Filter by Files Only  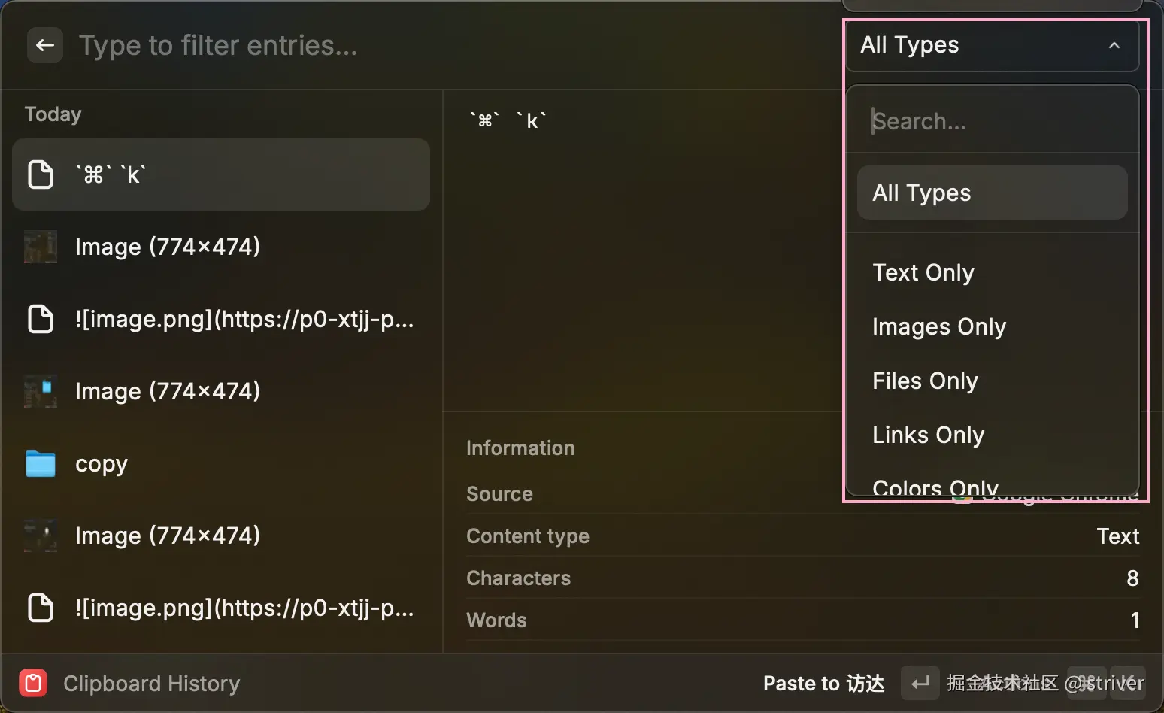click(x=925, y=381)
